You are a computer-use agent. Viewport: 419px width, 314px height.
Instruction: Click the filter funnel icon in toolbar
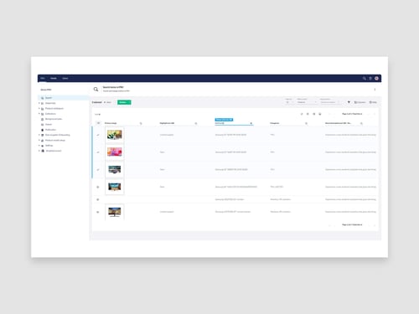pos(349,102)
